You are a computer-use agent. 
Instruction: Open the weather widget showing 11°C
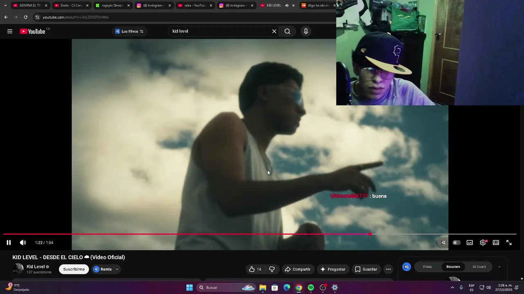point(17,287)
